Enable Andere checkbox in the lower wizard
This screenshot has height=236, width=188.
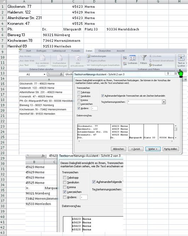pyautogui.click(x=65, y=197)
